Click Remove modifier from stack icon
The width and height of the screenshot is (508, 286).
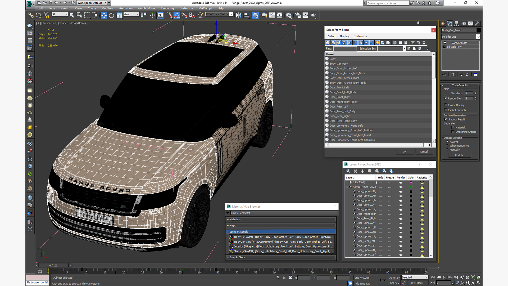(x=467, y=75)
